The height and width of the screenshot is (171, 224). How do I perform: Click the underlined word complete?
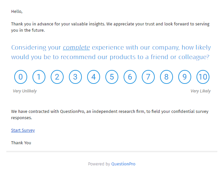point(76,48)
